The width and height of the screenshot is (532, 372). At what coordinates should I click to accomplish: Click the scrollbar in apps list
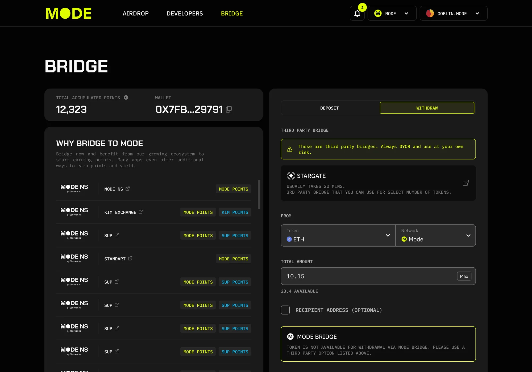259,194
